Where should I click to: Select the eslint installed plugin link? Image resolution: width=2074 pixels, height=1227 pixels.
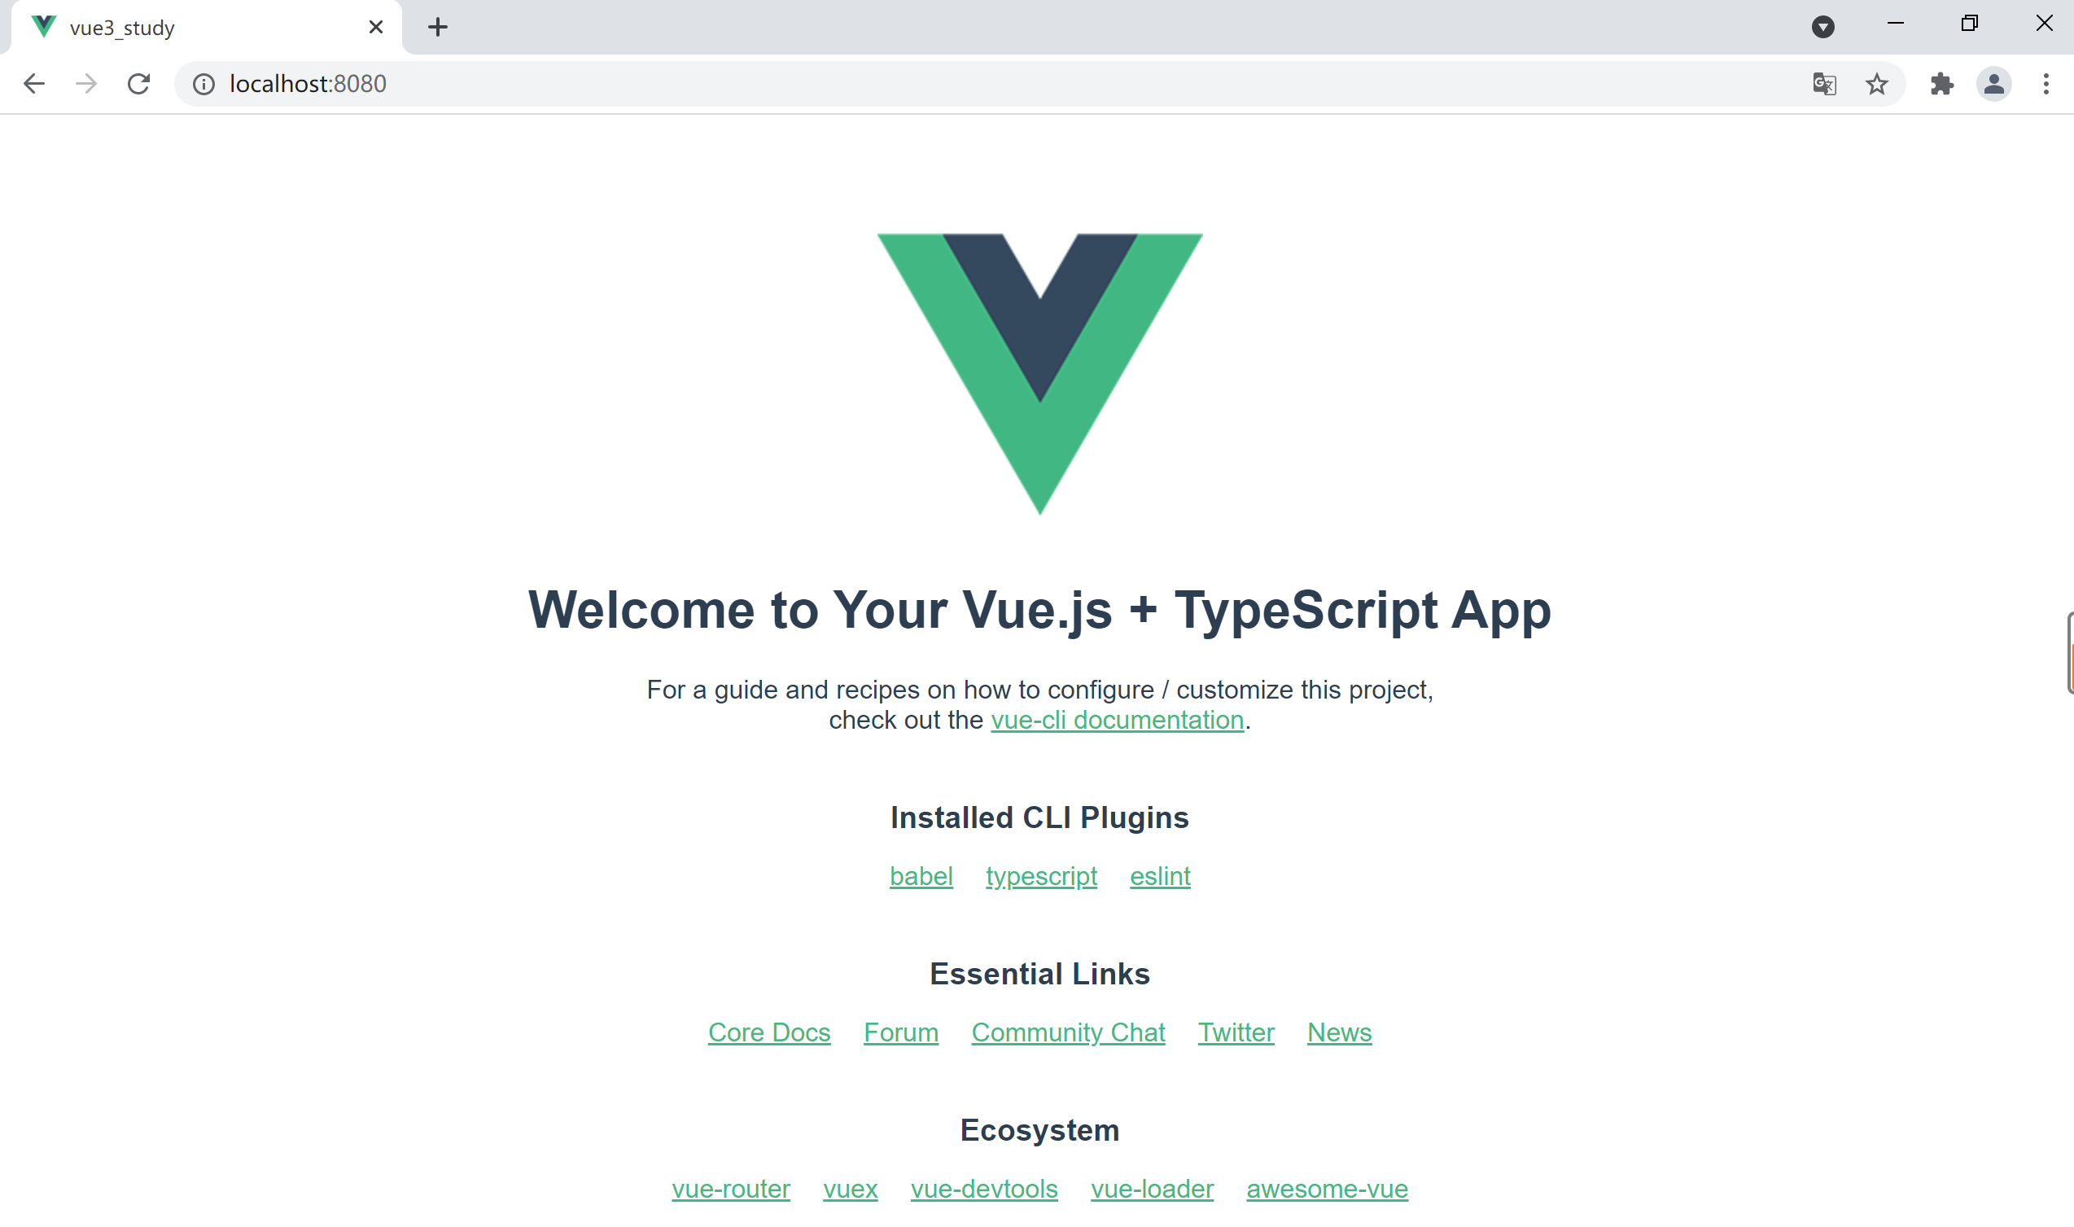coord(1161,876)
